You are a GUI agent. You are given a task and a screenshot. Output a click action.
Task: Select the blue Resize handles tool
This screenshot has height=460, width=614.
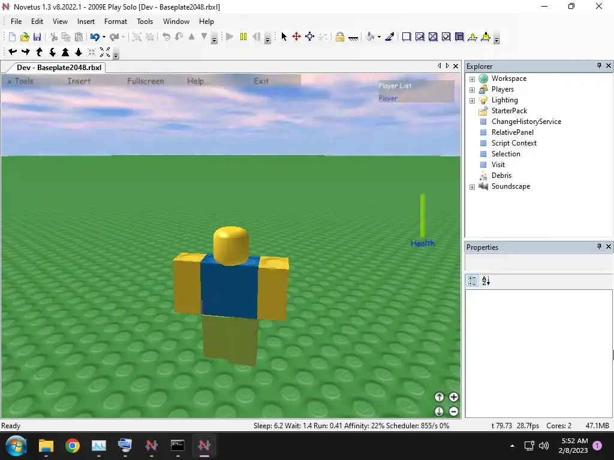click(310, 37)
